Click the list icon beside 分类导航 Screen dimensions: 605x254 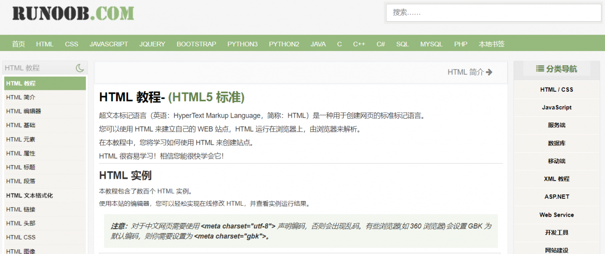pyautogui.click(x=540, y=69)
